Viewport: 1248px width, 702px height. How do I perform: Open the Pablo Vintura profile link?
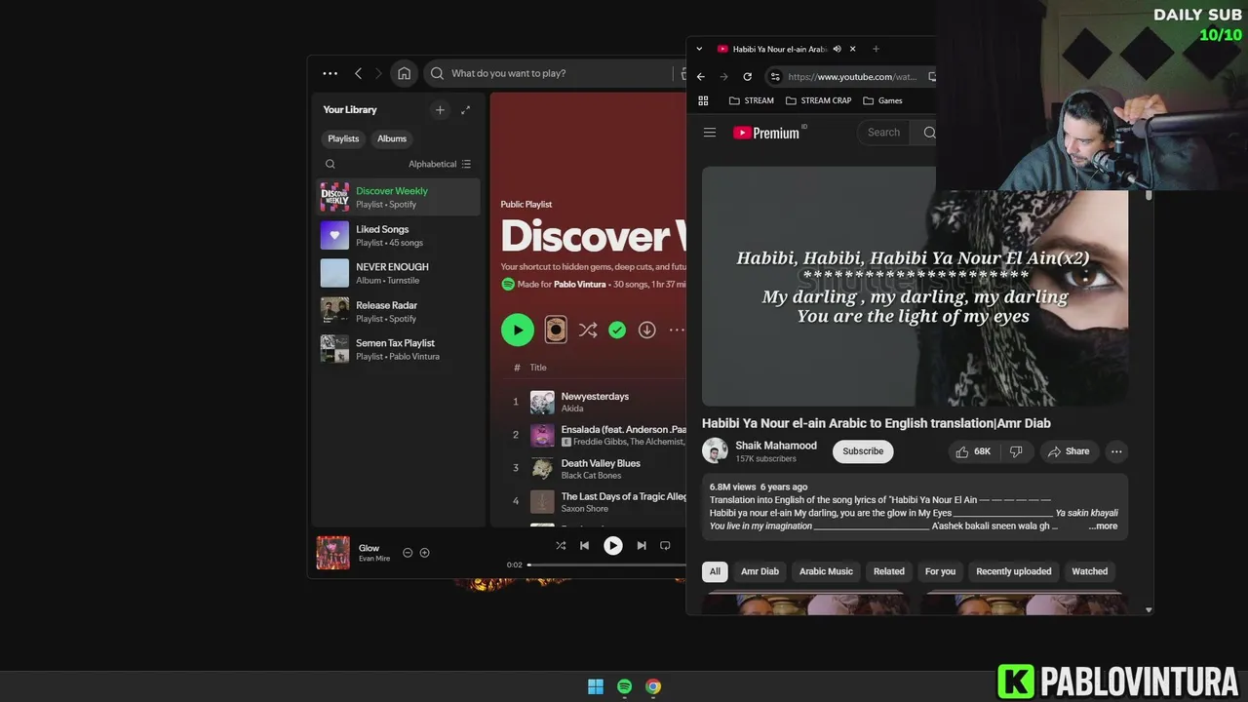click(x=581, y=284)
